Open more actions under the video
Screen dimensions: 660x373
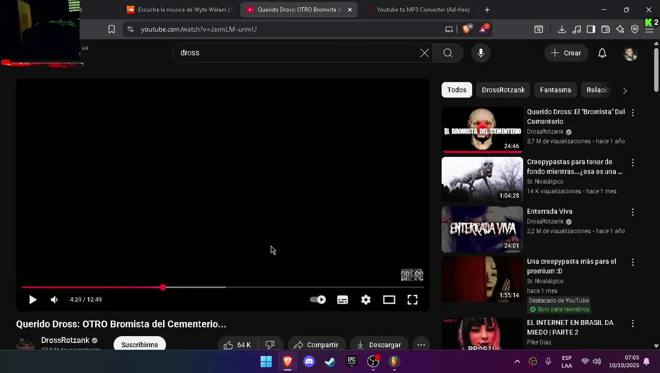point(421,345)
